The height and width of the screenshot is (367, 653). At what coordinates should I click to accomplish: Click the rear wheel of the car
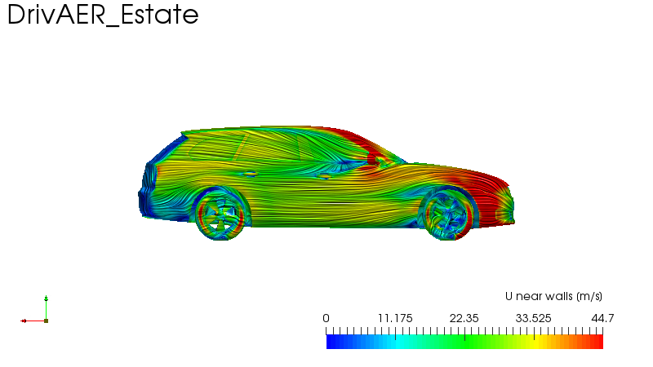point(220,214)
